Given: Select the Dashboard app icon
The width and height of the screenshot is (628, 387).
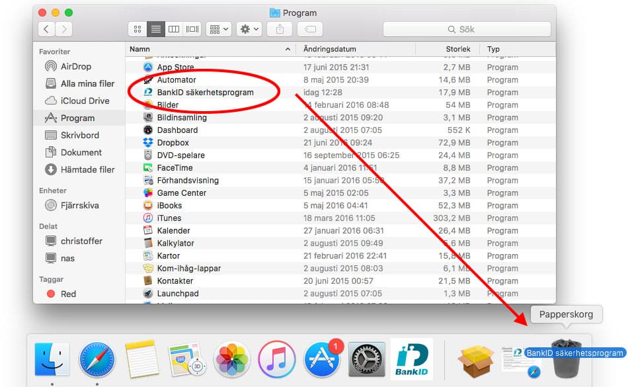Looking at the screenshot, I should pyautogui.click(x=148, y=130).
